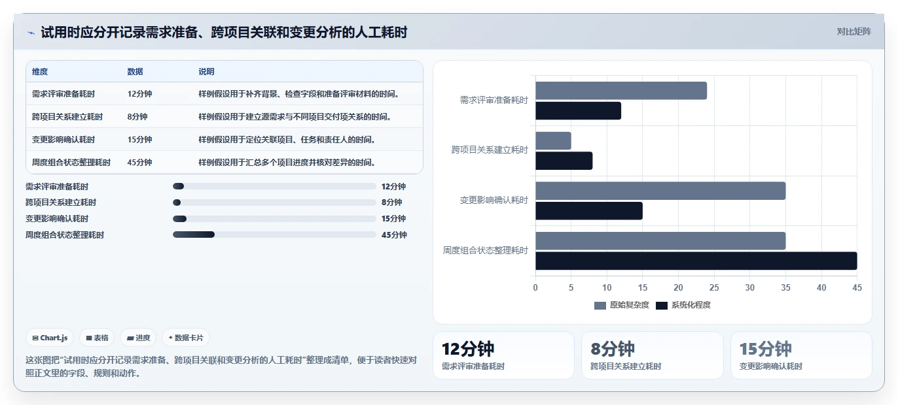This screenshot has height=405, width=898.
Task: Click the gray 原始复杂度 bar for 周度组合状态整理耗时
Action: click(x=660, y=240)
